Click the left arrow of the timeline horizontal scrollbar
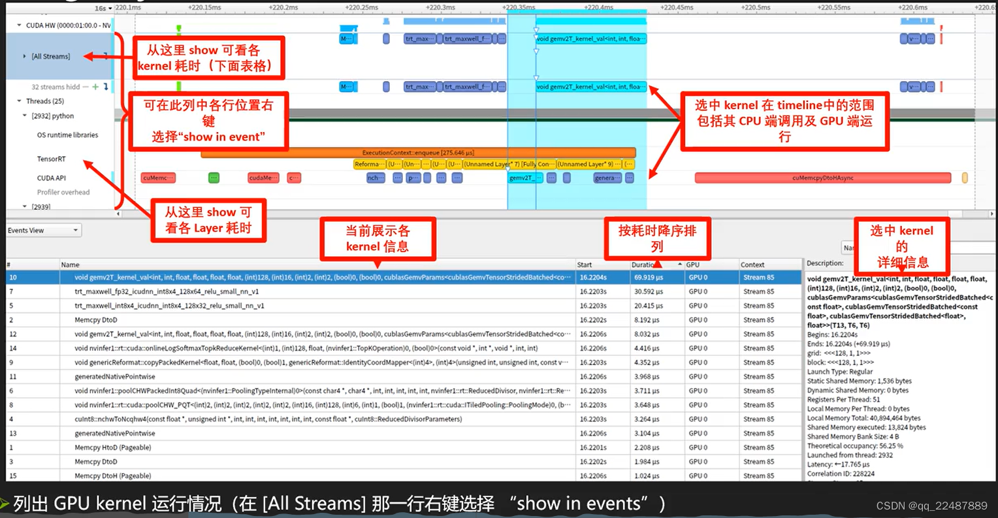 (118, 214)
